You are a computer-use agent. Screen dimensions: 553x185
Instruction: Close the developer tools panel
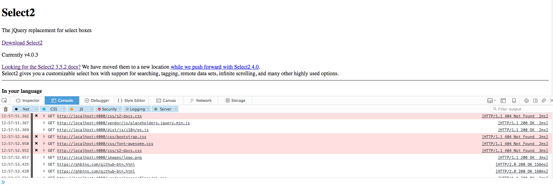click(x=551, y=100)
